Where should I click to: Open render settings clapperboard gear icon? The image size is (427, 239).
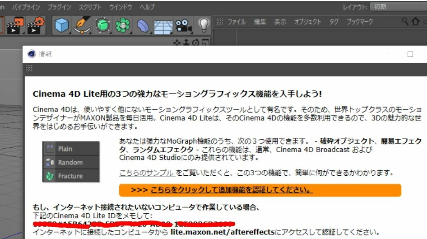coord(36,25)
